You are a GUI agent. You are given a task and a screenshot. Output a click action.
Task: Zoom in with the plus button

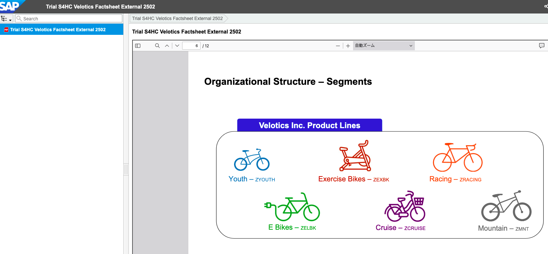coord(348,46)
